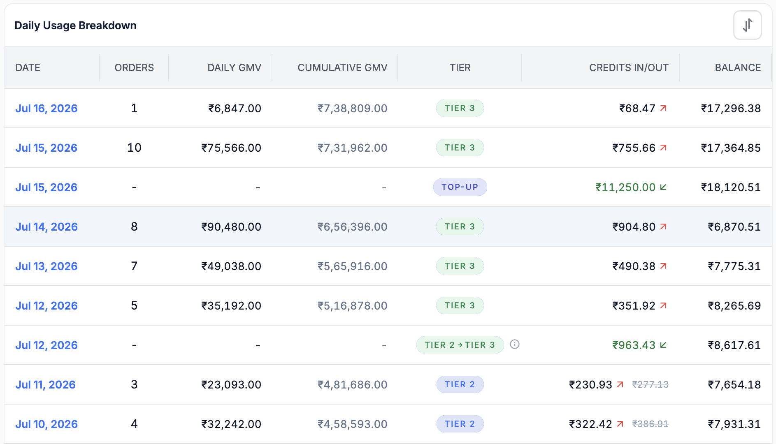Click the balance value ₹8,265.69

tap(734, 306)
